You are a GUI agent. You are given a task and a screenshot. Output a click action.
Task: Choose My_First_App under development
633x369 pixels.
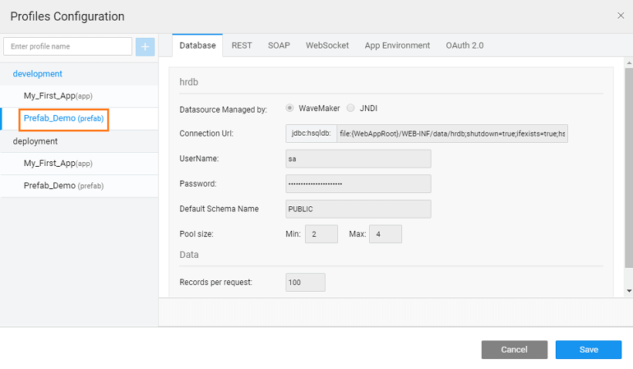point(58,96)
